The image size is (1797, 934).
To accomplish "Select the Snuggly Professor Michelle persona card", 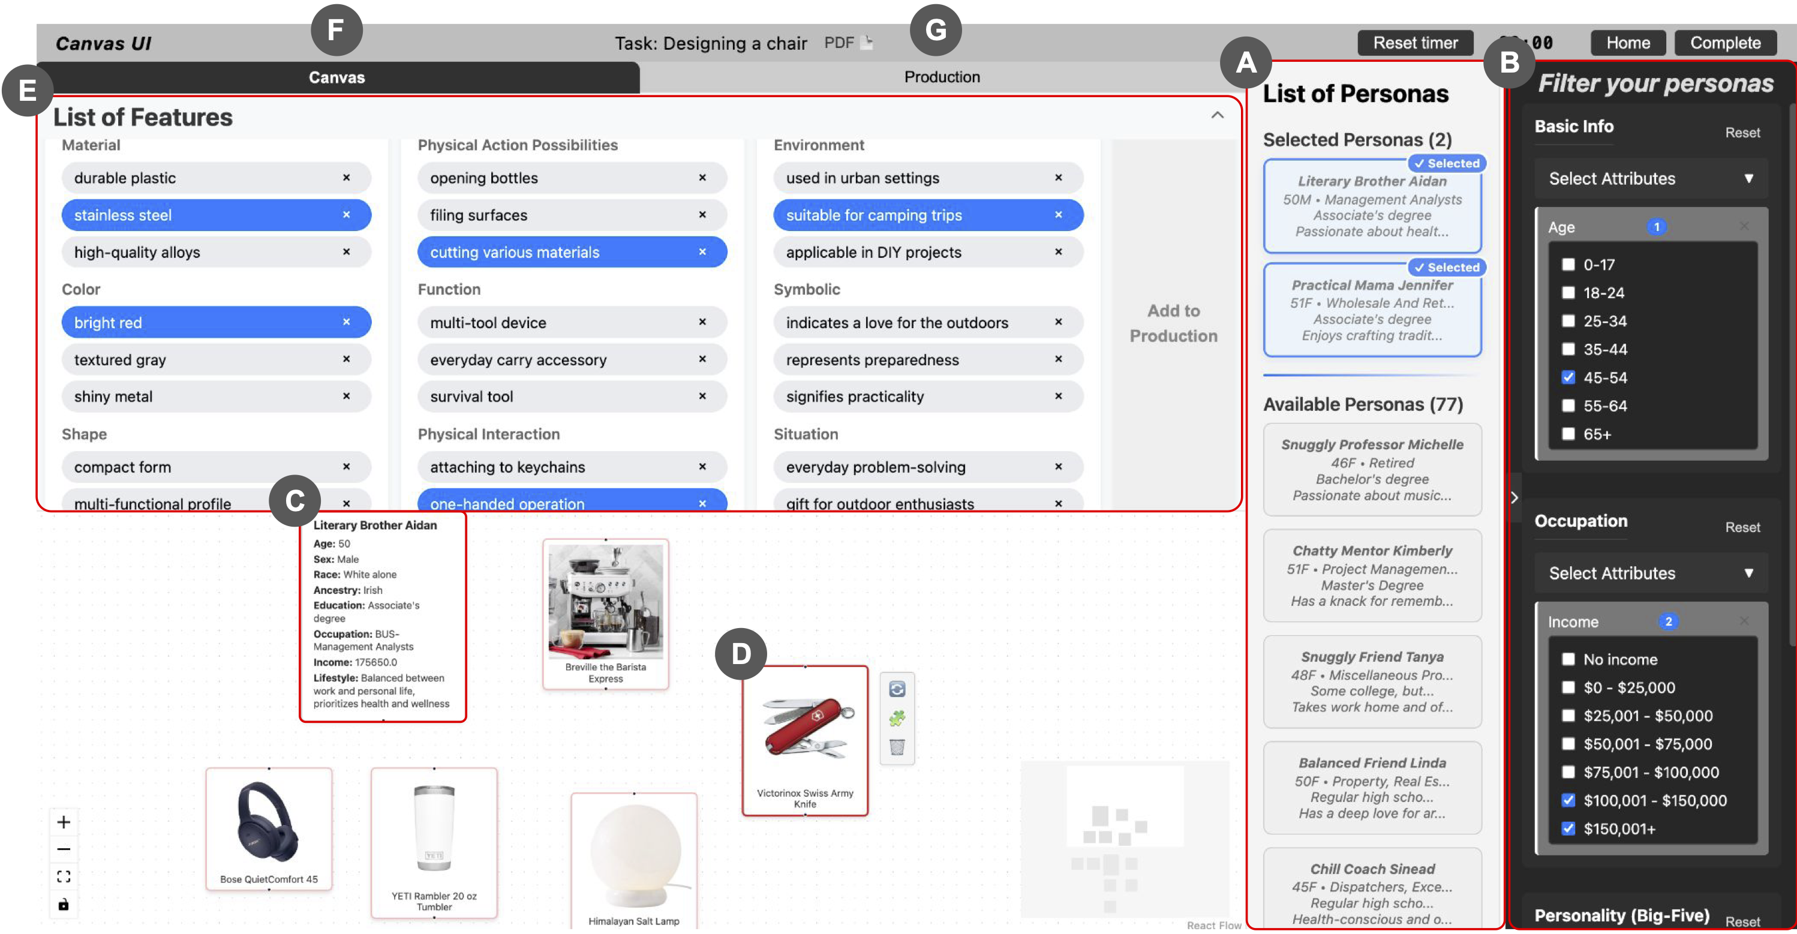I will (1372, 470).
